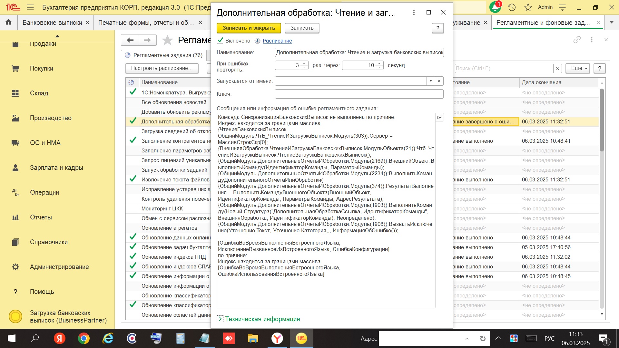Open Yandex browser from taskbar
The height and width of the screenshot is (348, 619).
click(x=277, y=338)
